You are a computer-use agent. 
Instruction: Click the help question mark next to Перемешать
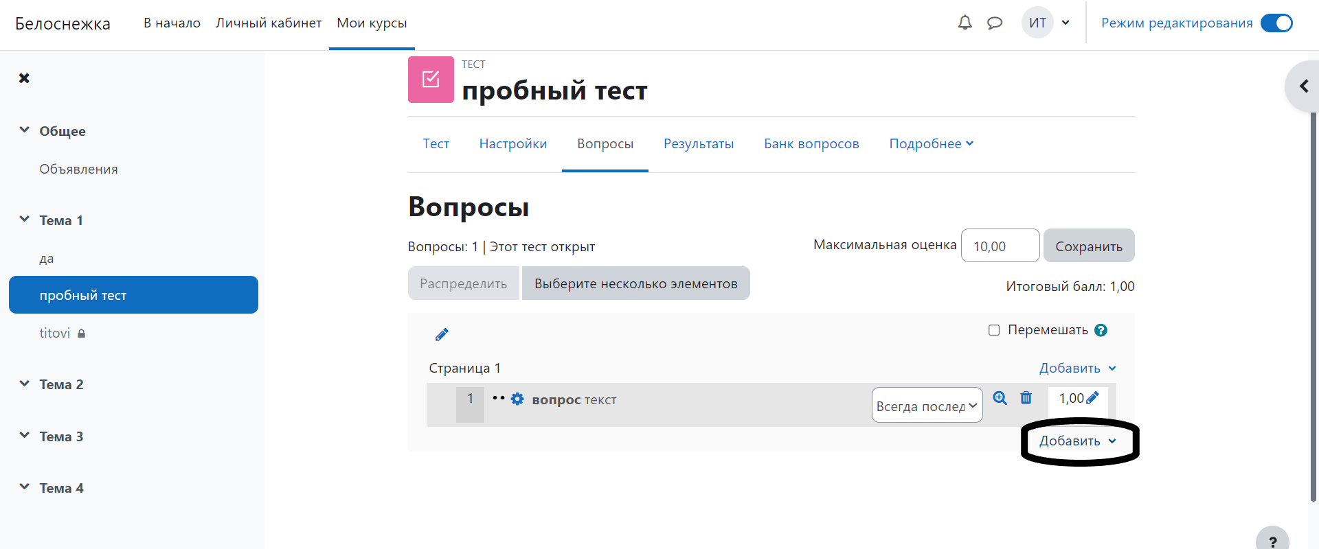pos(1101,330)
